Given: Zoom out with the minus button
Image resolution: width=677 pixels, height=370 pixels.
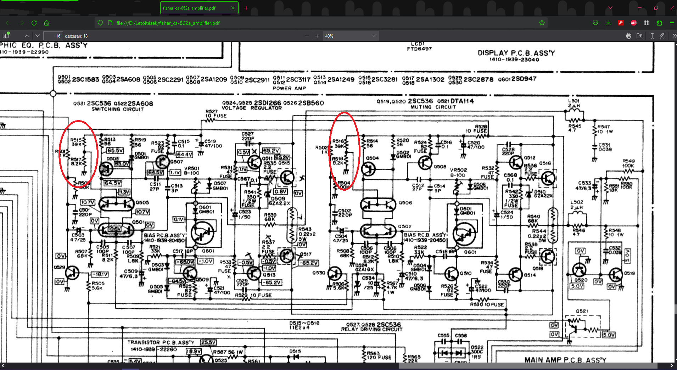Looking at the screenshot, I should [307, 36].
